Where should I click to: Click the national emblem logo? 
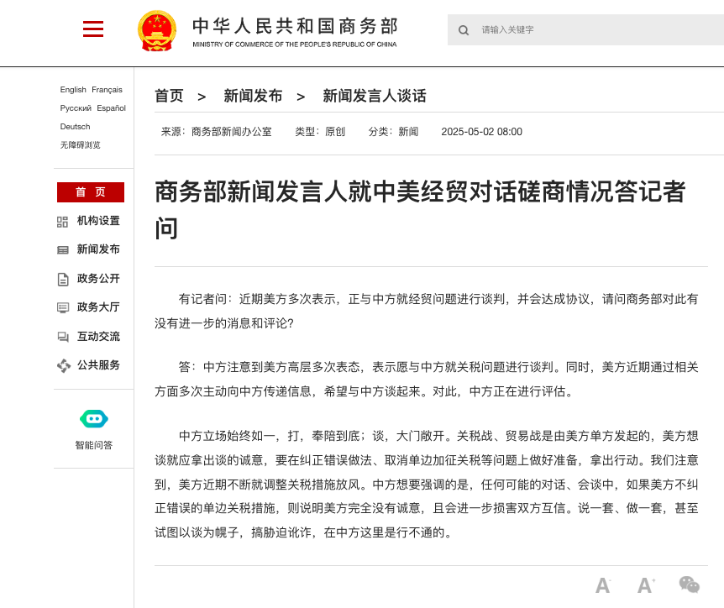pyautogui.click(x=157, y=31)
